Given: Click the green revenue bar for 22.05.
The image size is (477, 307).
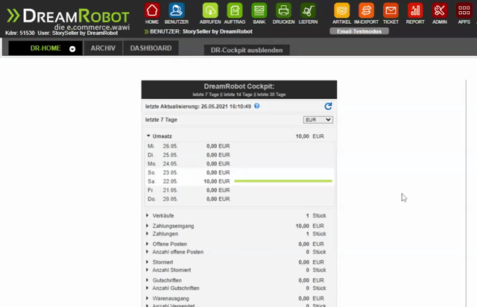Looking at the screenshot, I should pos(283,181).
